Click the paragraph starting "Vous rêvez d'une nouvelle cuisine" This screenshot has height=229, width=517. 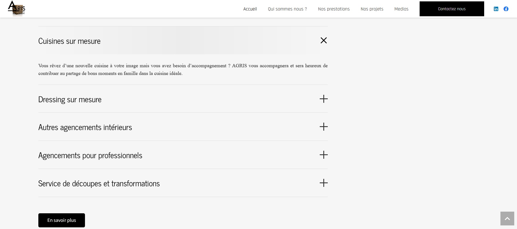(x=183, y=69)
